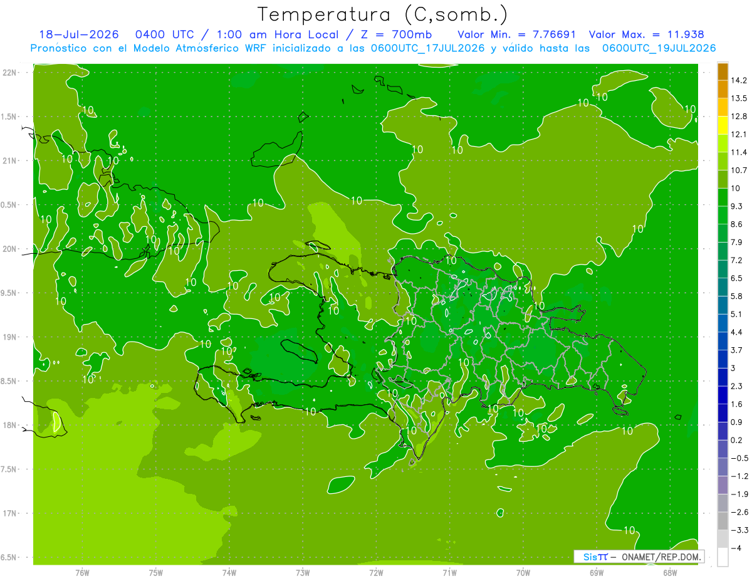The image size is (752, 581).
Task: Click the legend value 9.3
Action: (737, 206)
